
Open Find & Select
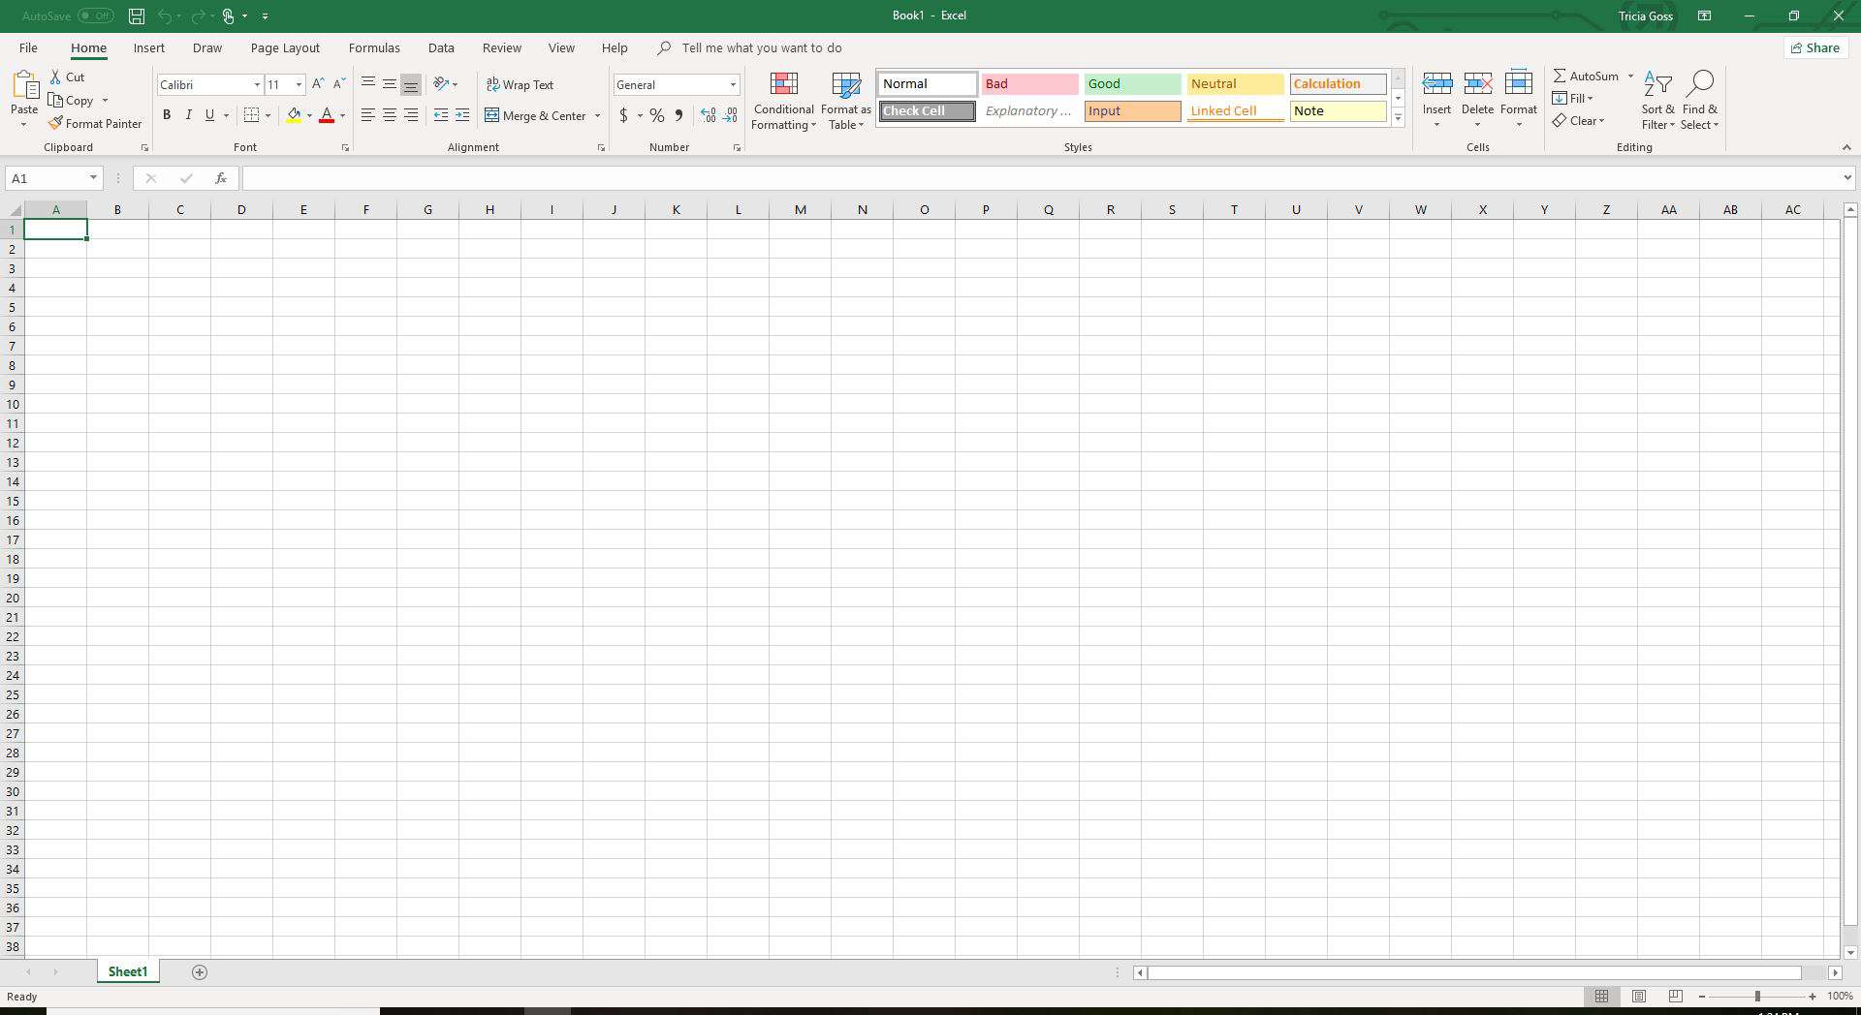[x=1701, y=101]
